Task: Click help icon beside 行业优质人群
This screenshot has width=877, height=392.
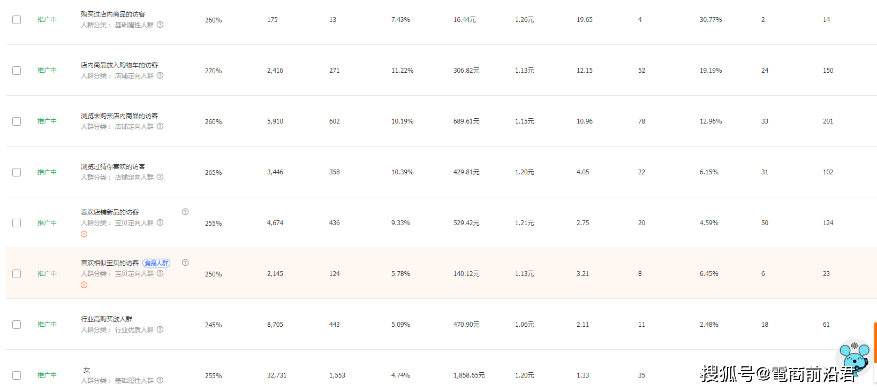Action: pos(160,329)
